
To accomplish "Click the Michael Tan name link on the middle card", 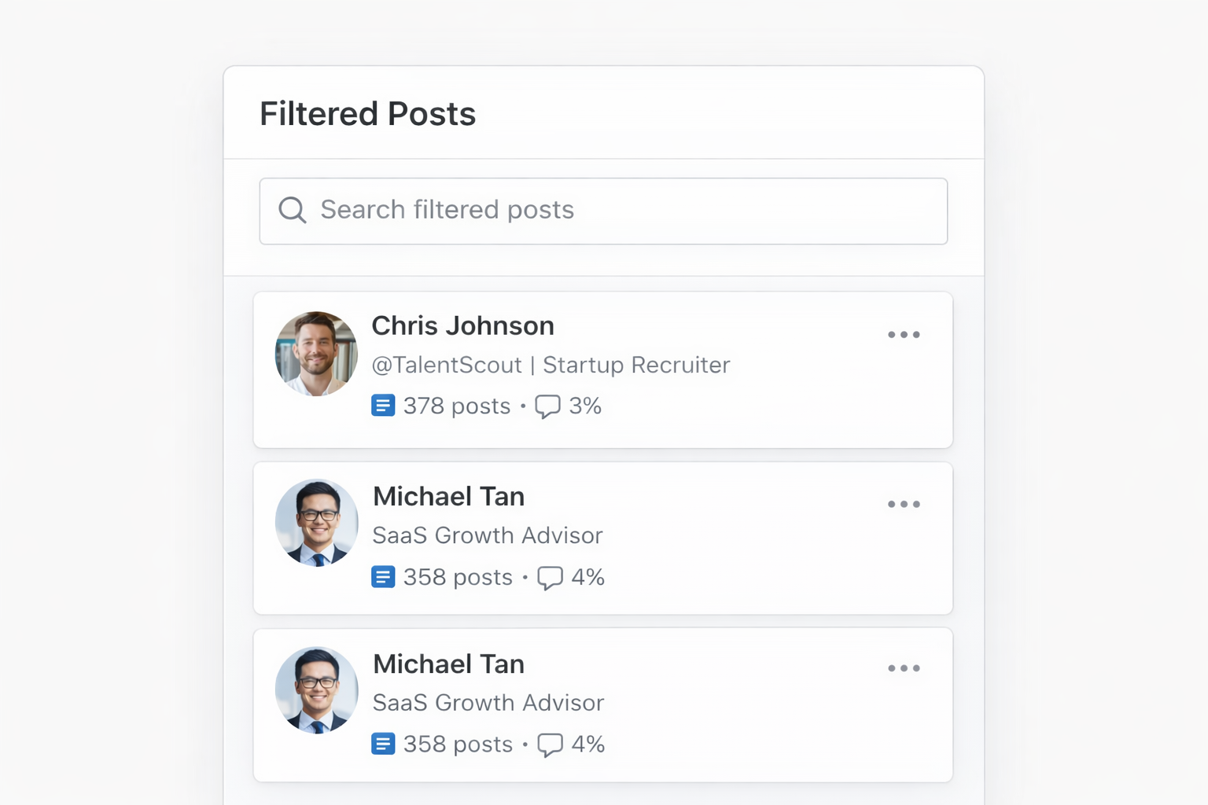I will click(448, 496).
